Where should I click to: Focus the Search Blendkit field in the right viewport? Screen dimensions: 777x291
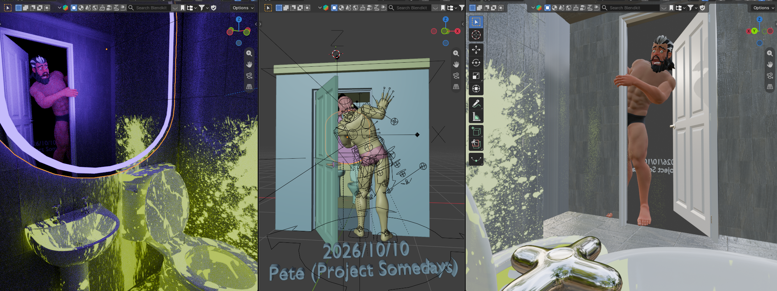[x=630, y=8]
